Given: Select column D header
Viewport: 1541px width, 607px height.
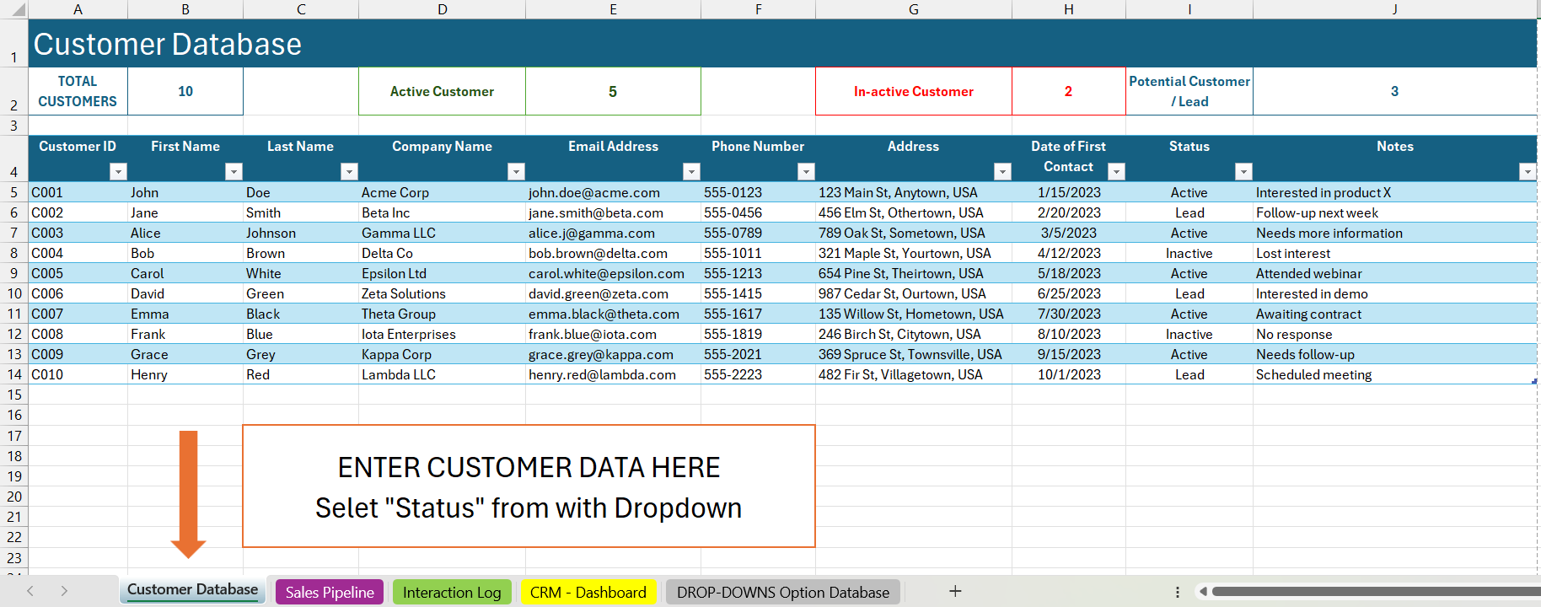Looking at the screenshot, I should 443,9.
